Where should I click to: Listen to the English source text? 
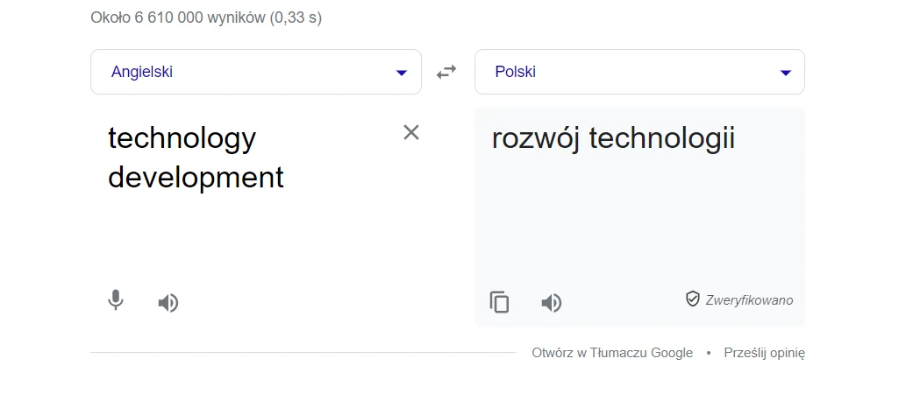[x=168, y=303]
